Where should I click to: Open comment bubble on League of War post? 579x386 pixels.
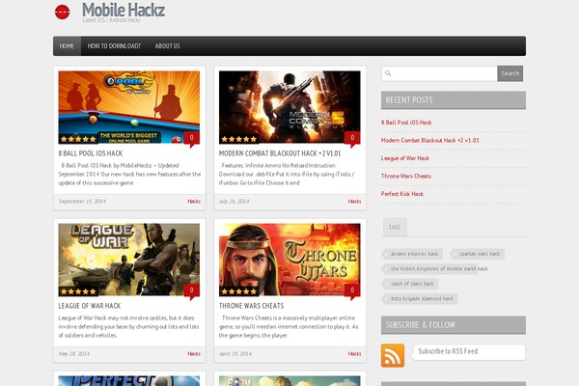[191, 291]
